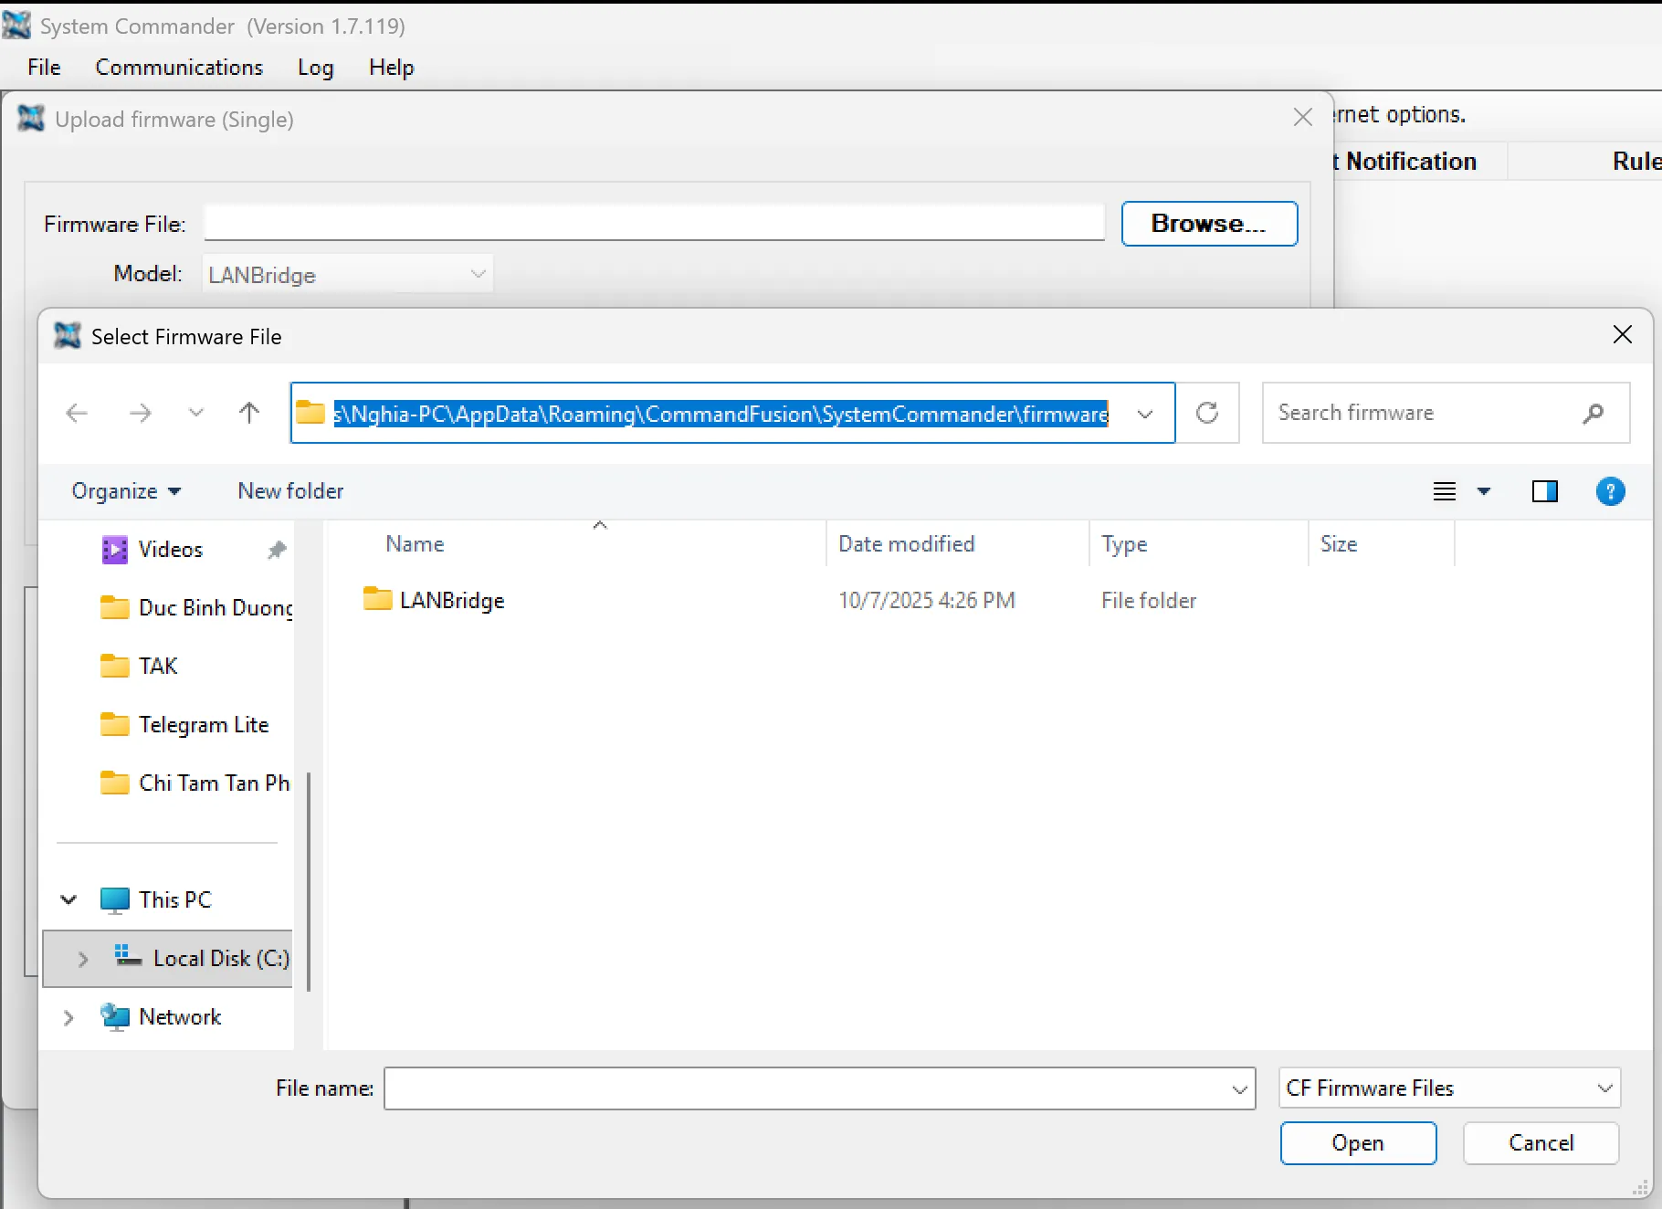Expand the recent locations dropdown
This screenshot has height=1209, width=1662.
tap(195, 414)
